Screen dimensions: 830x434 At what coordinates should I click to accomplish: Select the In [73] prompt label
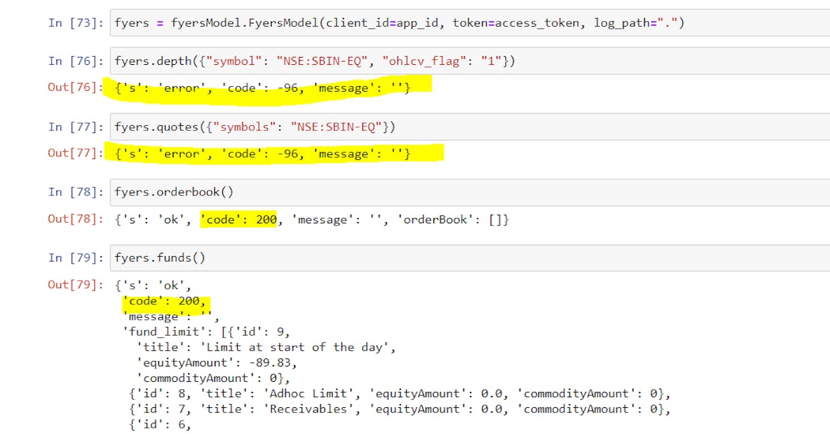76,23
